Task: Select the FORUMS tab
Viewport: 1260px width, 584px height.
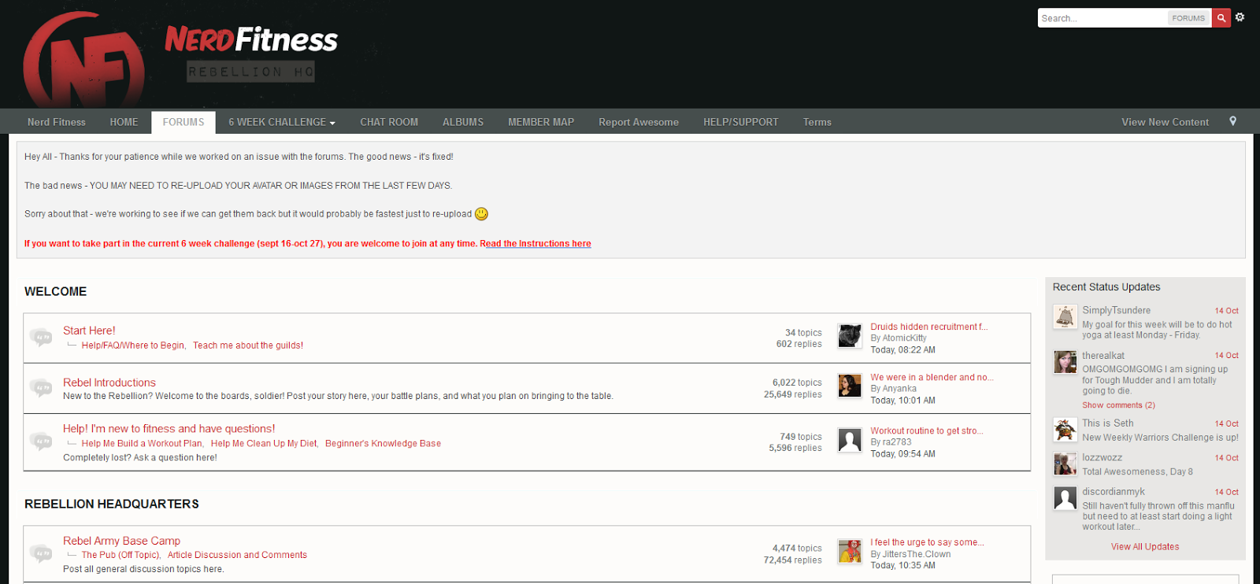Action: (x=183, y=122)
